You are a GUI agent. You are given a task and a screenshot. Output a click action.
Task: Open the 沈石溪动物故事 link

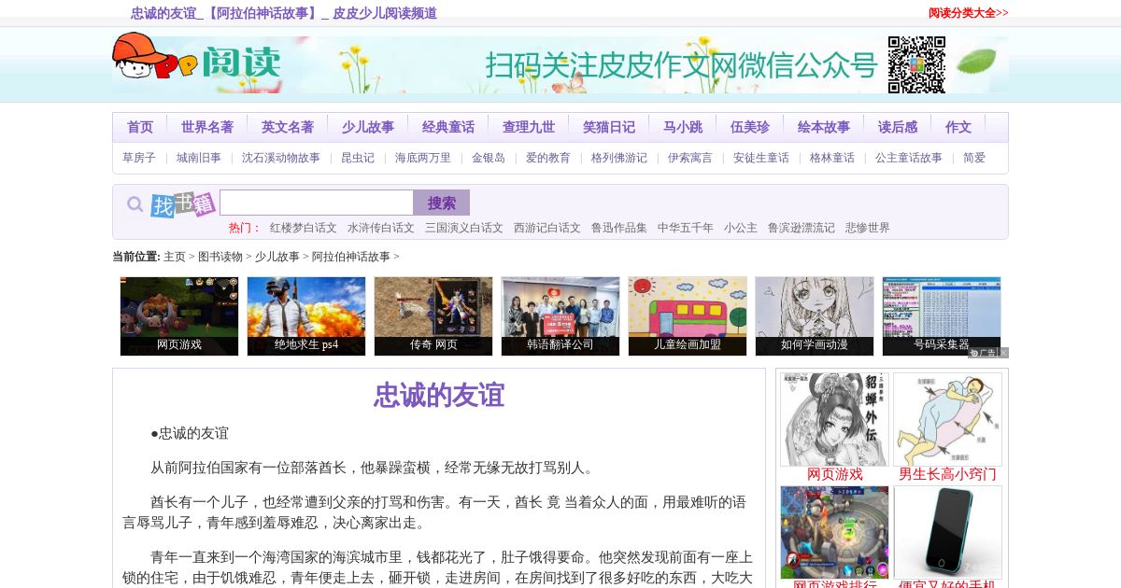coord(281,158)
